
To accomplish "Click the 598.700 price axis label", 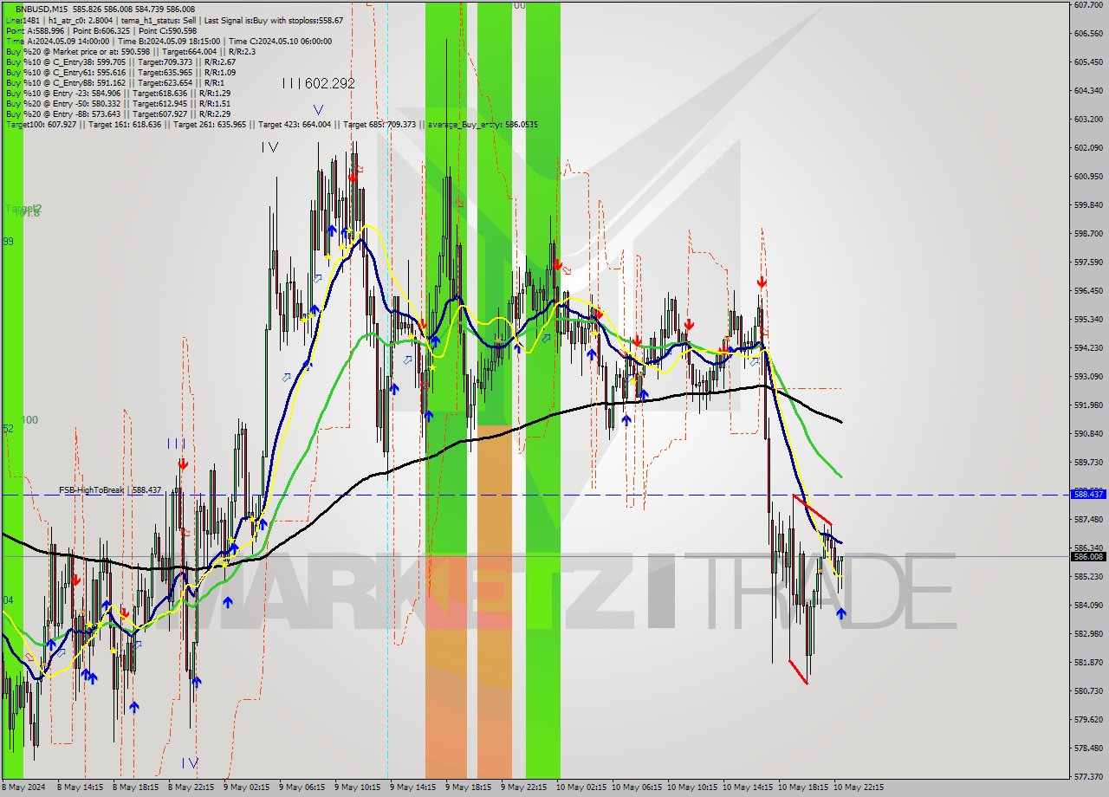I will click(x=1088, y=233).
